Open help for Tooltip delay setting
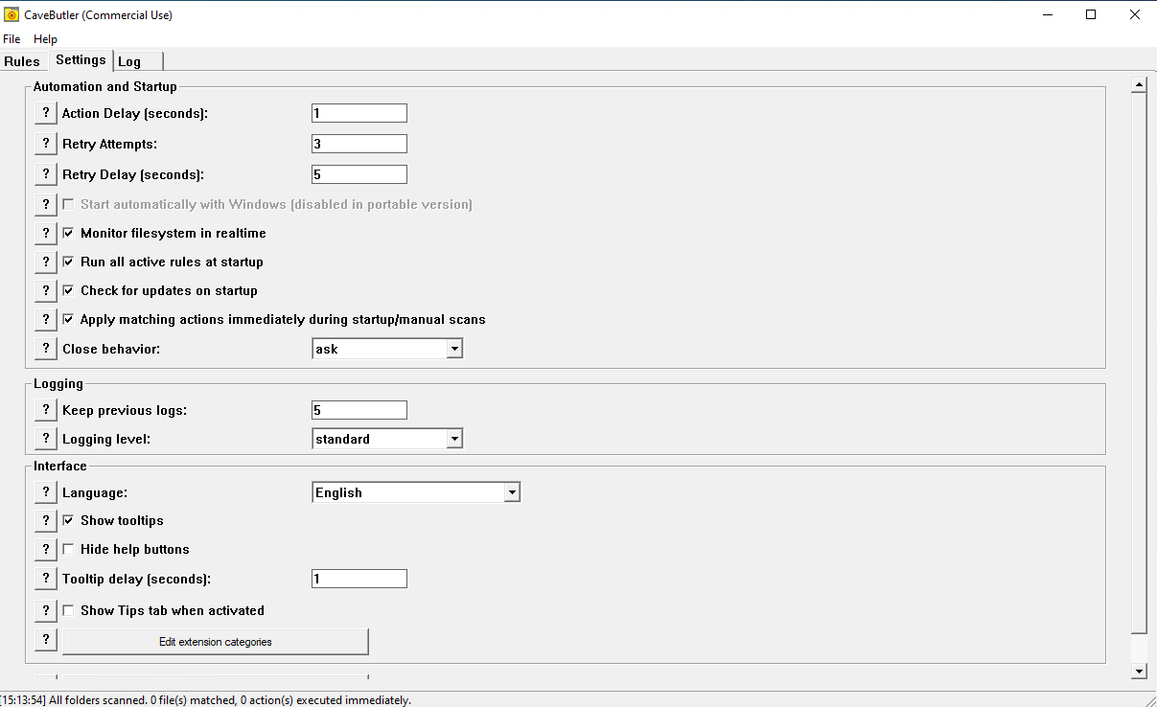 pyautogui.click(x=45, y=579)
